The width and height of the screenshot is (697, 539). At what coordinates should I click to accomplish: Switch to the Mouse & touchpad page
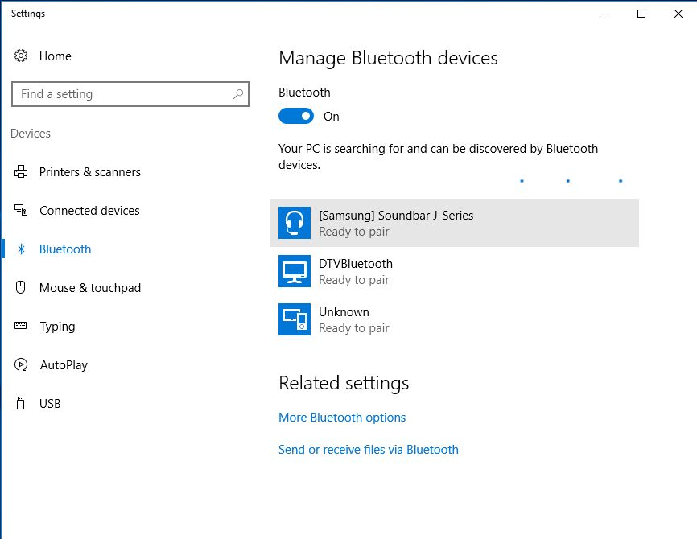[x=89, y=288]
